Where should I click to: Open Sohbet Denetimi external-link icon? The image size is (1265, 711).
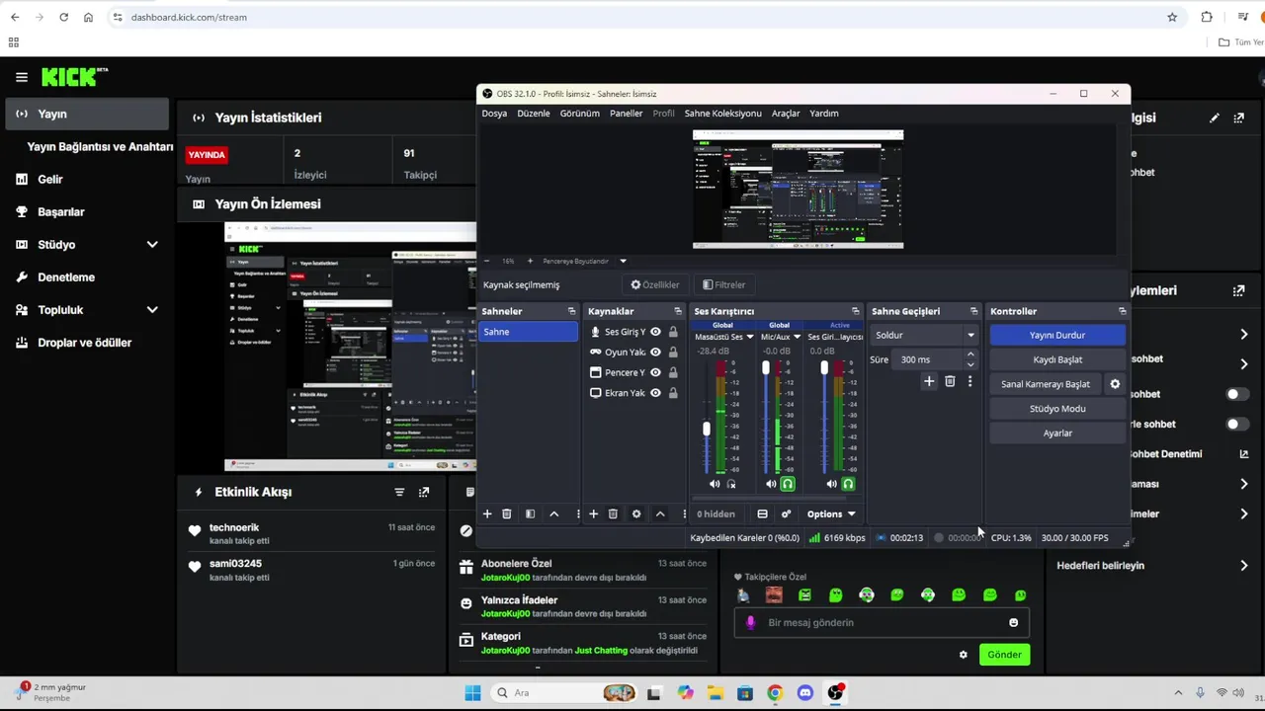coord(1243,454)
